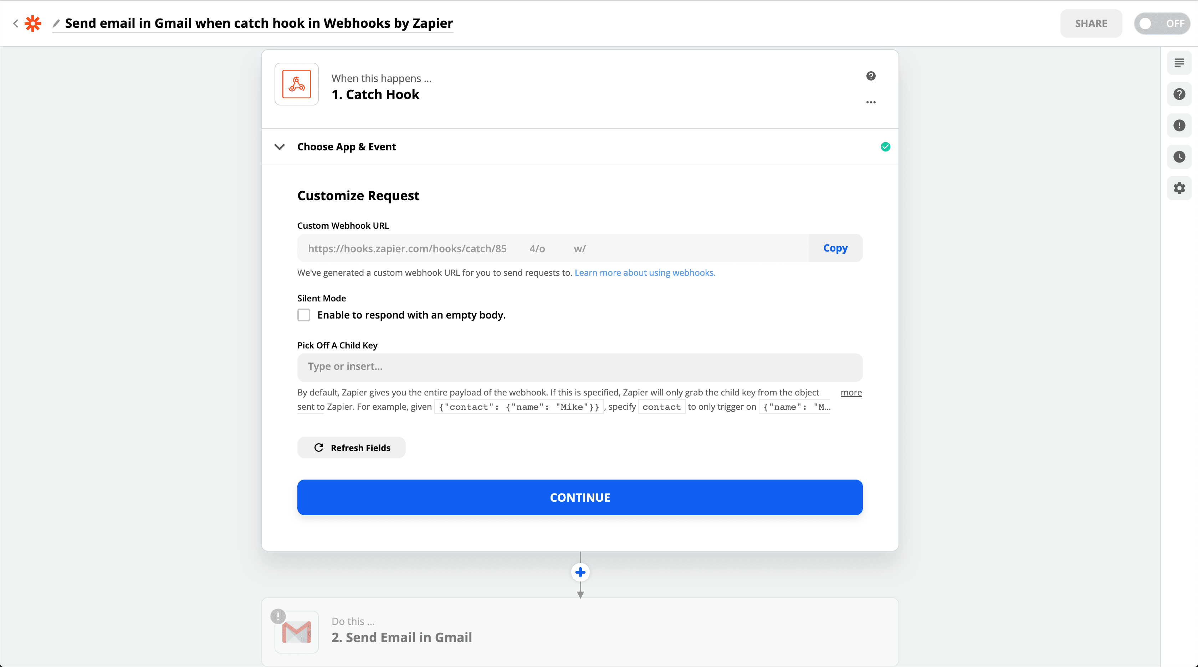Click the blue CONTINUE button
Viewport: 1198px width, 667px height.
[x=579, y=497]
